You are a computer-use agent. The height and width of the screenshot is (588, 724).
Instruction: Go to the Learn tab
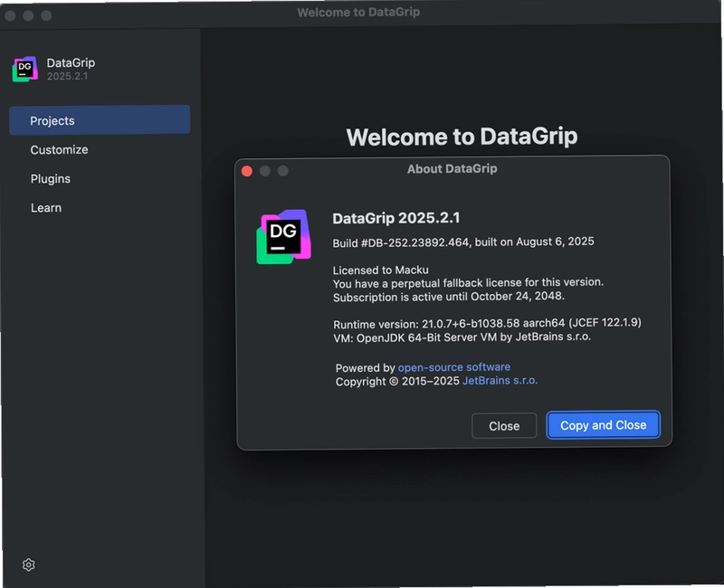(46, 208)
